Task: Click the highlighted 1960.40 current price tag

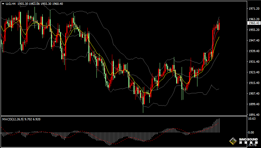Action: click(x=254, y=23)
